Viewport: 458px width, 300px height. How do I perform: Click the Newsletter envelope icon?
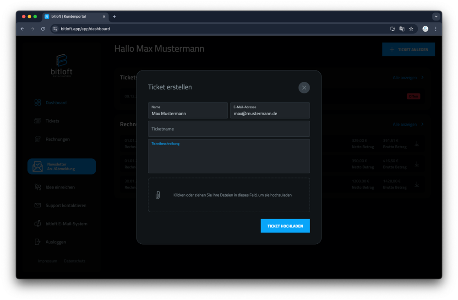click(x=38, y=166)
